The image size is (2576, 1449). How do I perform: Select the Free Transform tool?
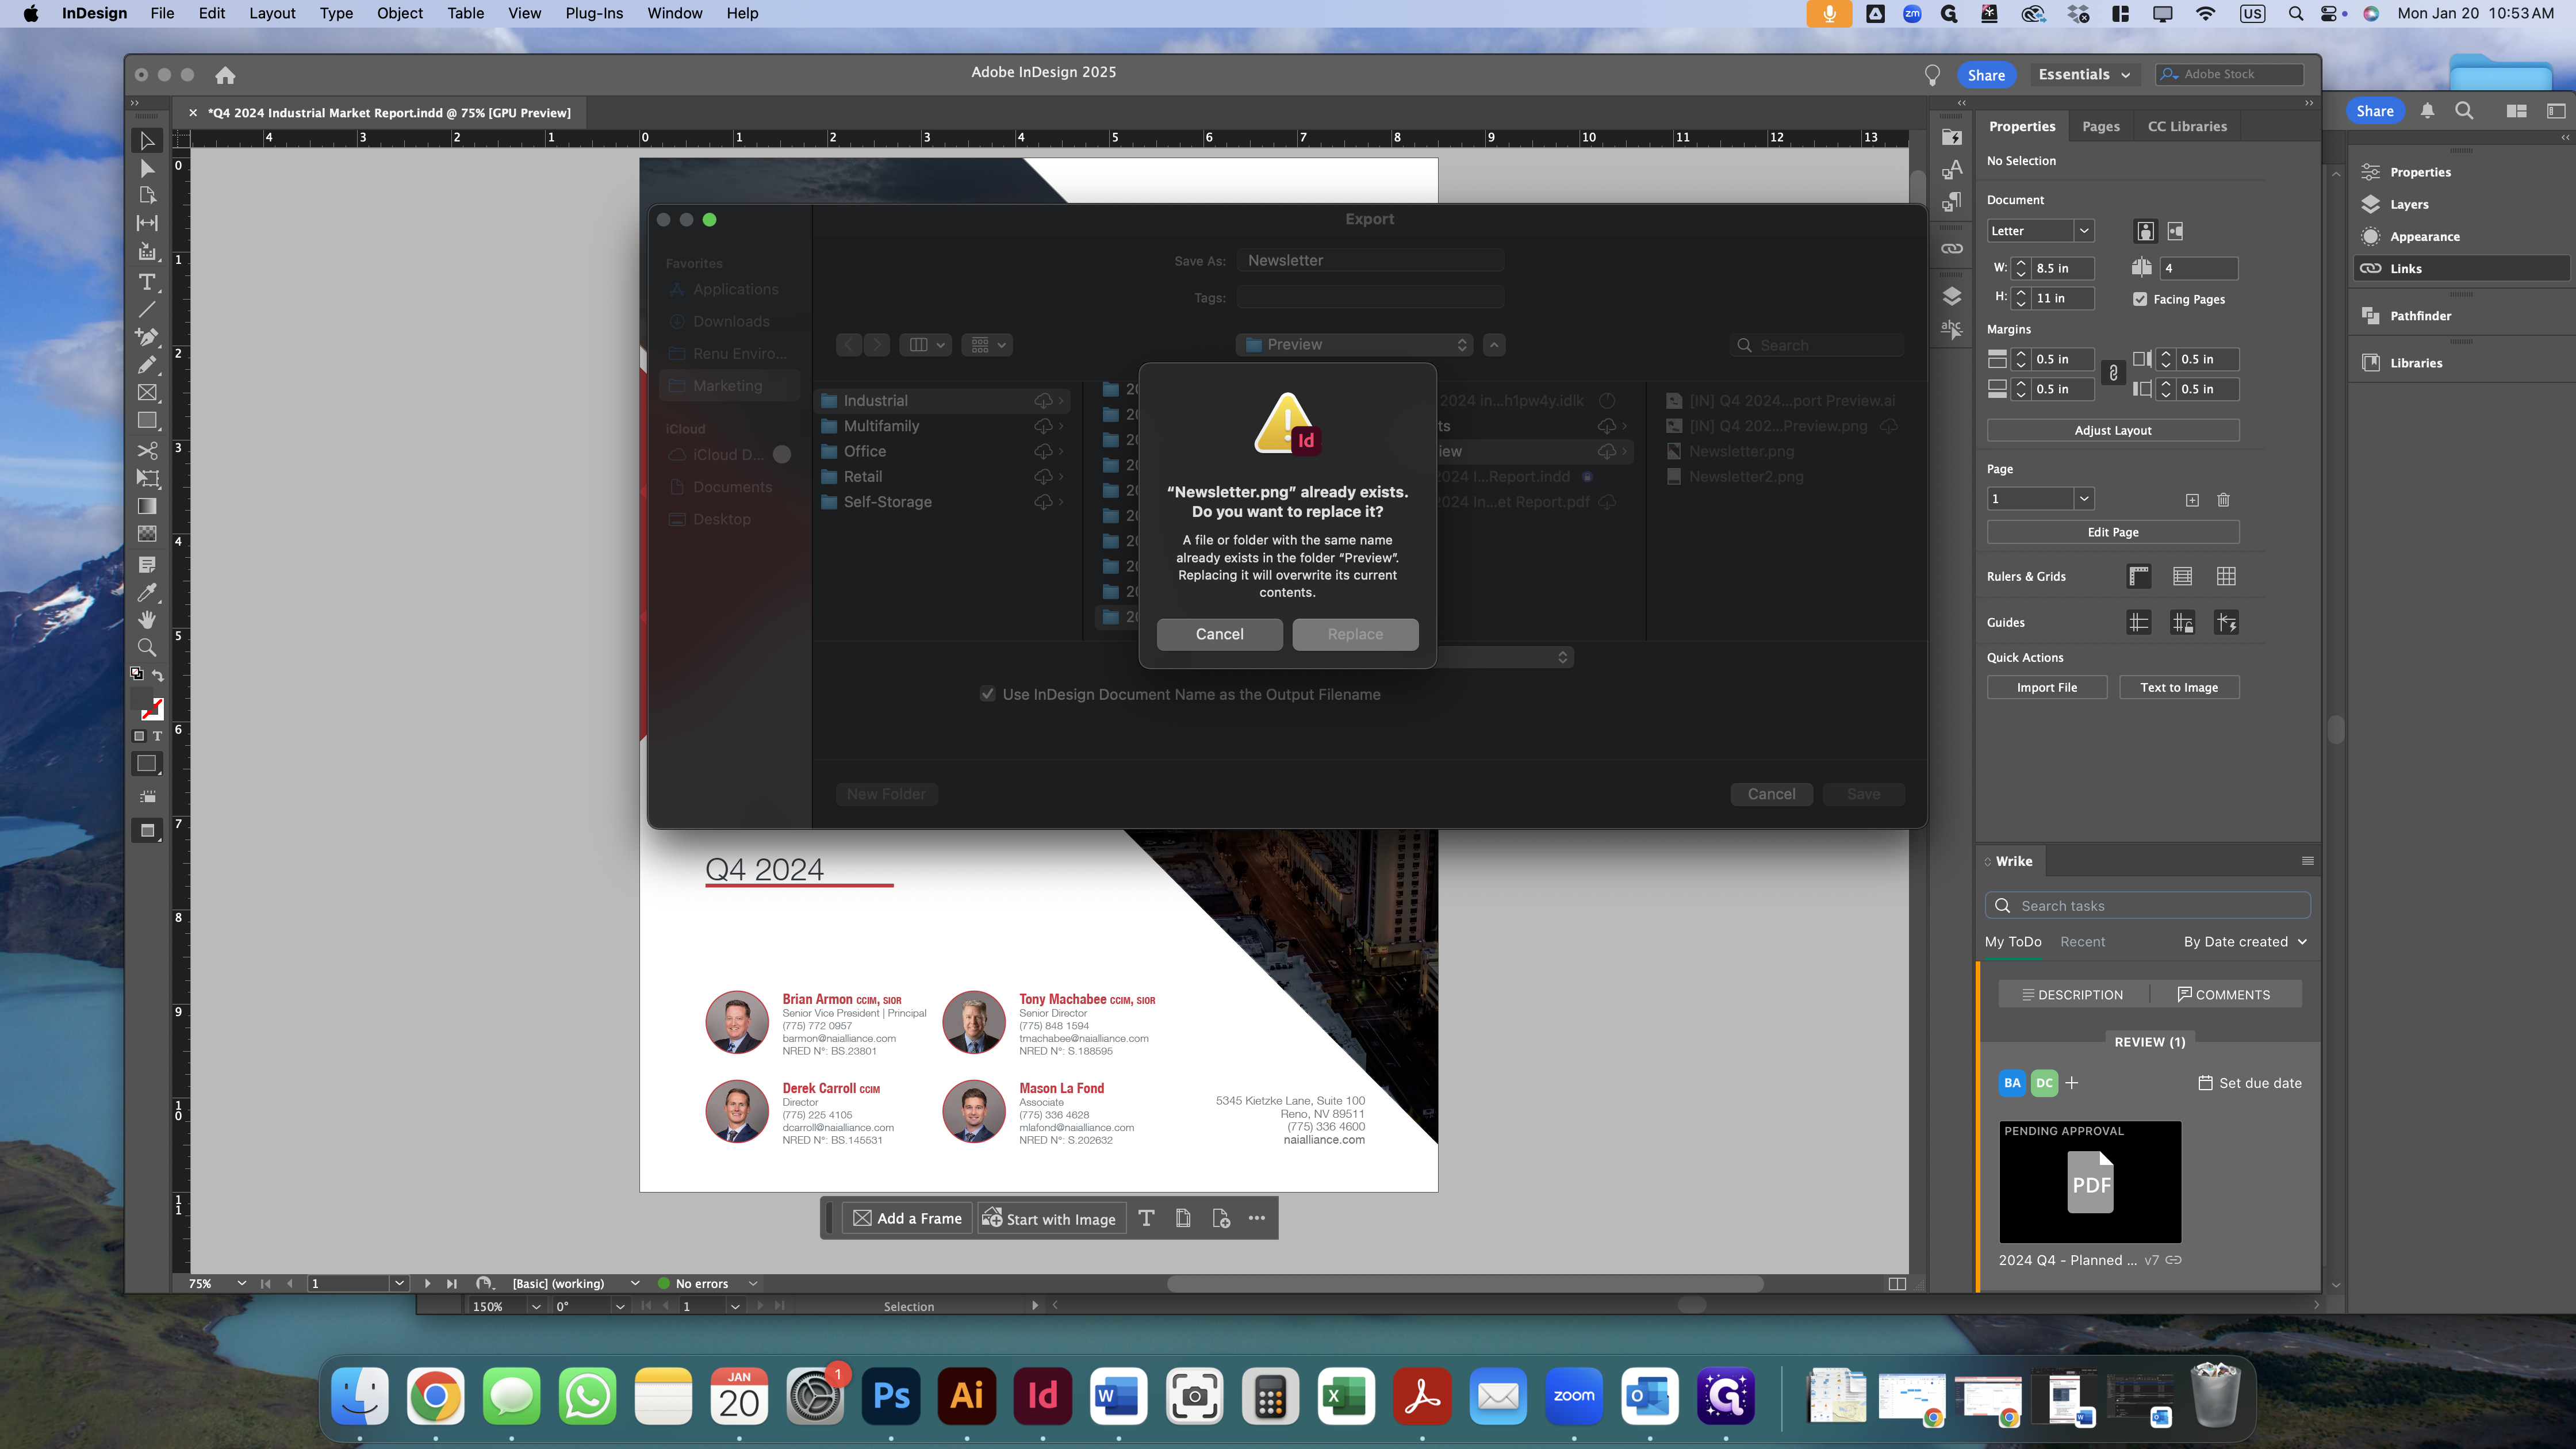(x=147, y=479)
